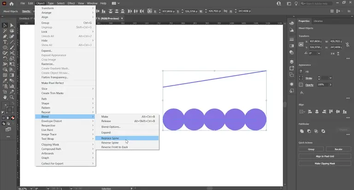
Task: Open the Layers panel icon
Action: click(x=292, y=62)
